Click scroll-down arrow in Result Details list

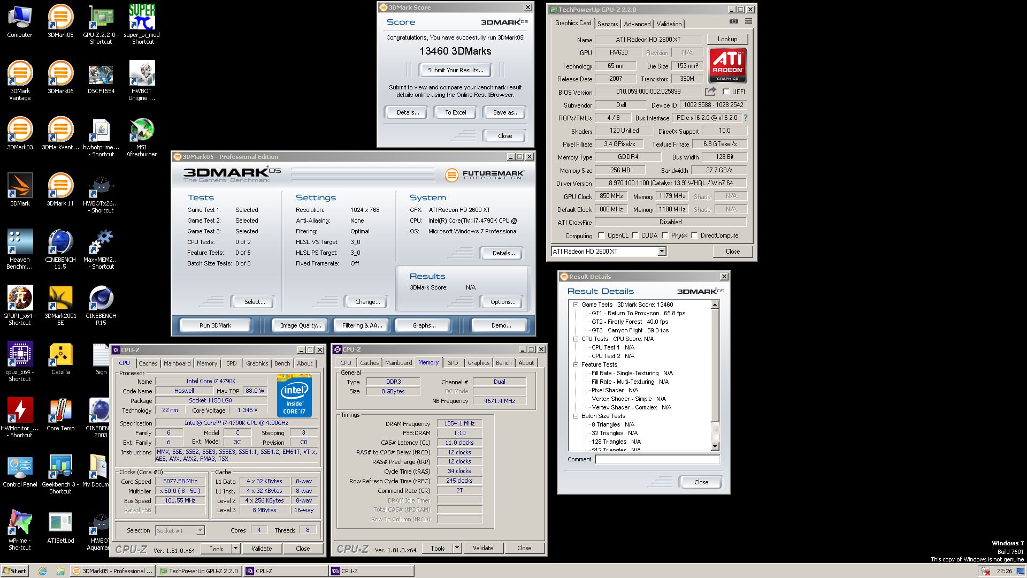pos(715,446)
